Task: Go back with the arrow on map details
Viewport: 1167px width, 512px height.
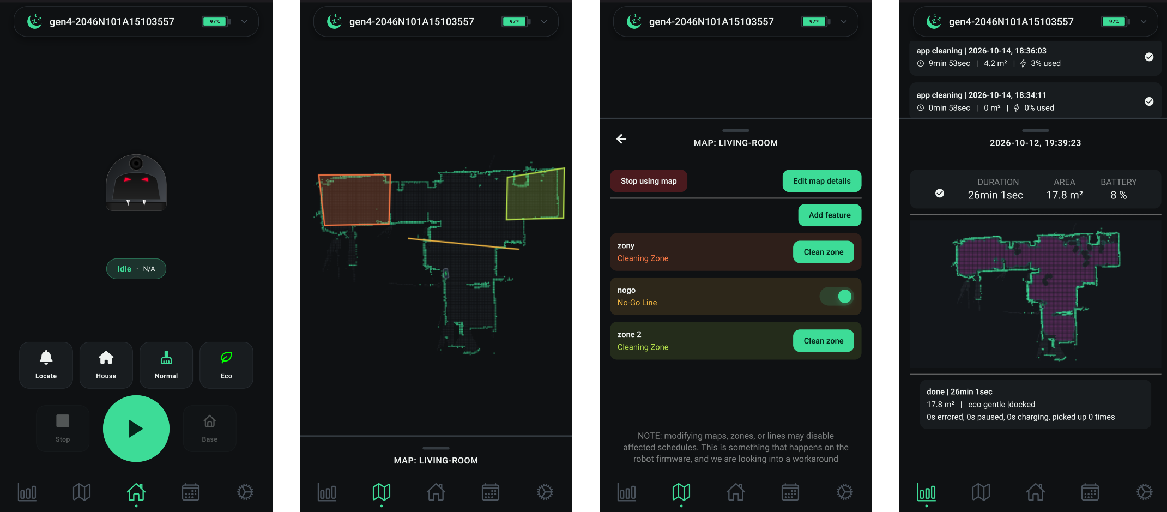Action: [x=621, y=139]
